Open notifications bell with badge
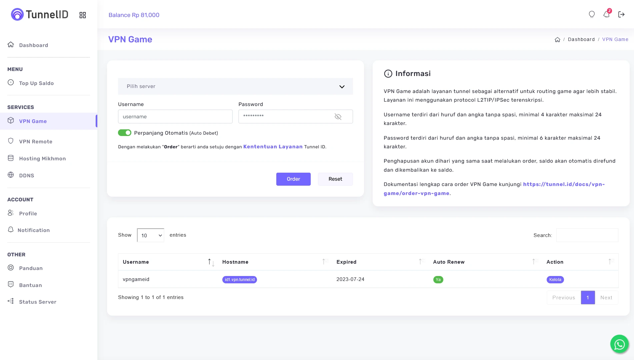This screenshot has height=360, width=634. click(607, 14)
